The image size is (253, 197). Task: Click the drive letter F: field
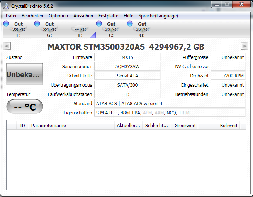pyautogui.click(x=127, y=94)
